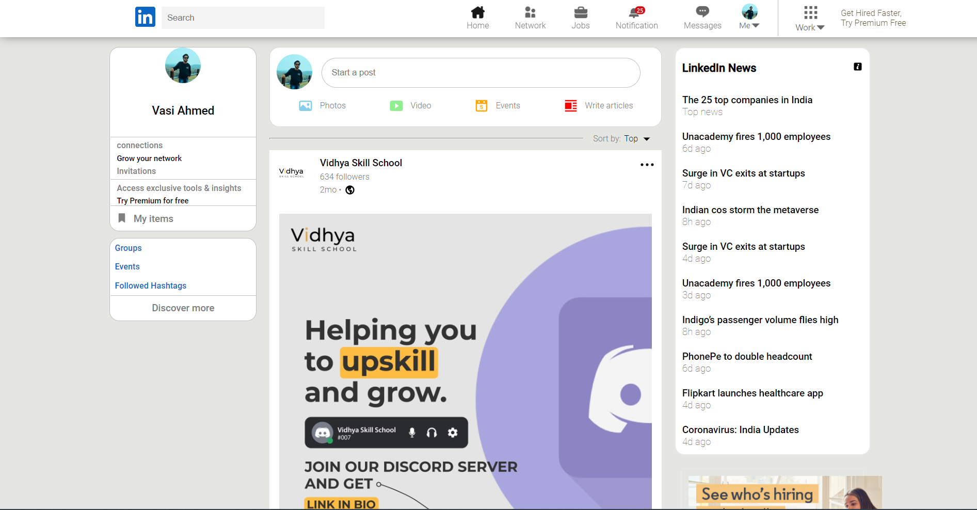Image resolution: width=977 pixels, height=510 pixels.
Task: Attach Photos to a new post
Action: (x=322, y=105)
